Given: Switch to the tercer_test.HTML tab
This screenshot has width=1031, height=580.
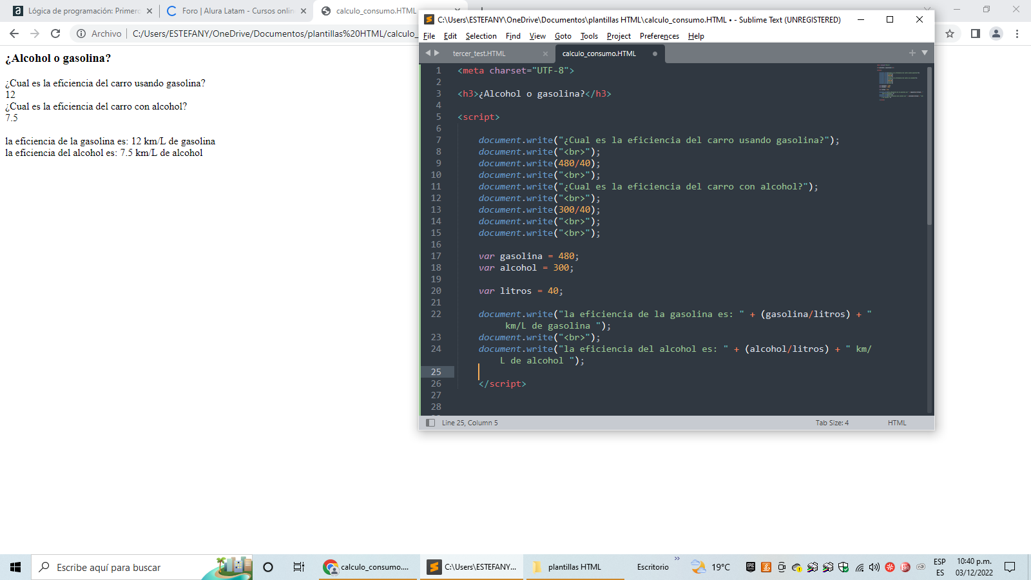Looking at the screenshot, I should point(479,53).
